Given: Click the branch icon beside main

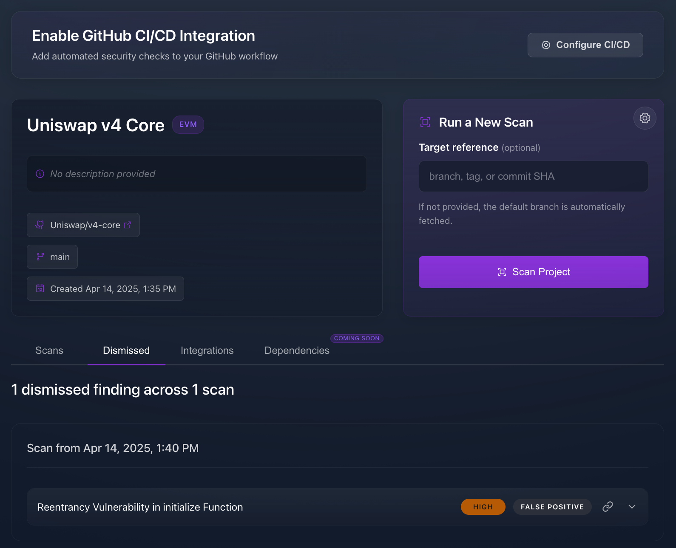Looking at the screenshot, I should click(40, 257).
